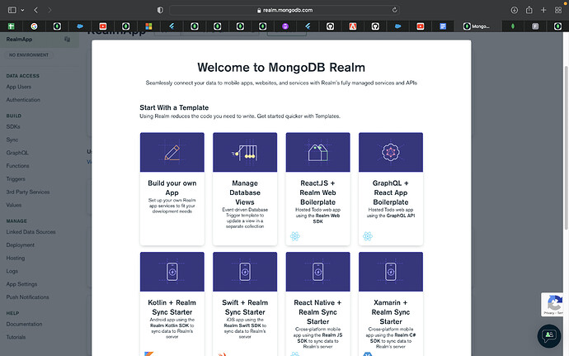The width and height of the screenshot is (569, 356).
Task: Select the Build your own App pencil icon
Action: coord(172,152)
